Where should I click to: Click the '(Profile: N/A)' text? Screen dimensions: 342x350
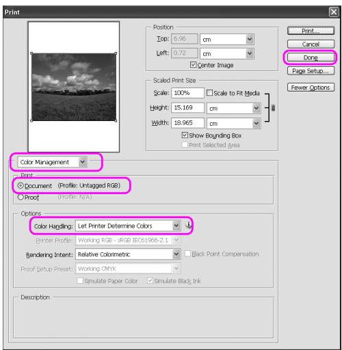point(75,197)
